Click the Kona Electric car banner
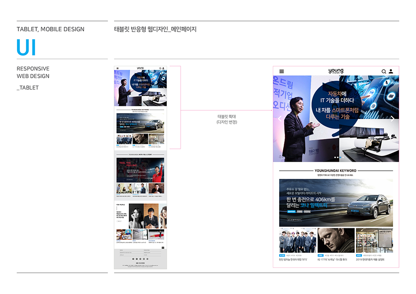416x294 pixels. (335, 202)
